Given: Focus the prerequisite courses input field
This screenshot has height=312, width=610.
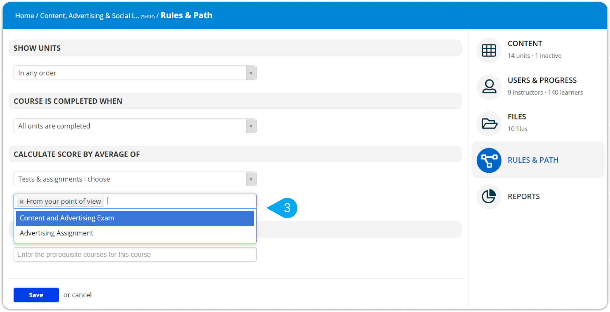Looking at the screenshot, I should (135, 254).
